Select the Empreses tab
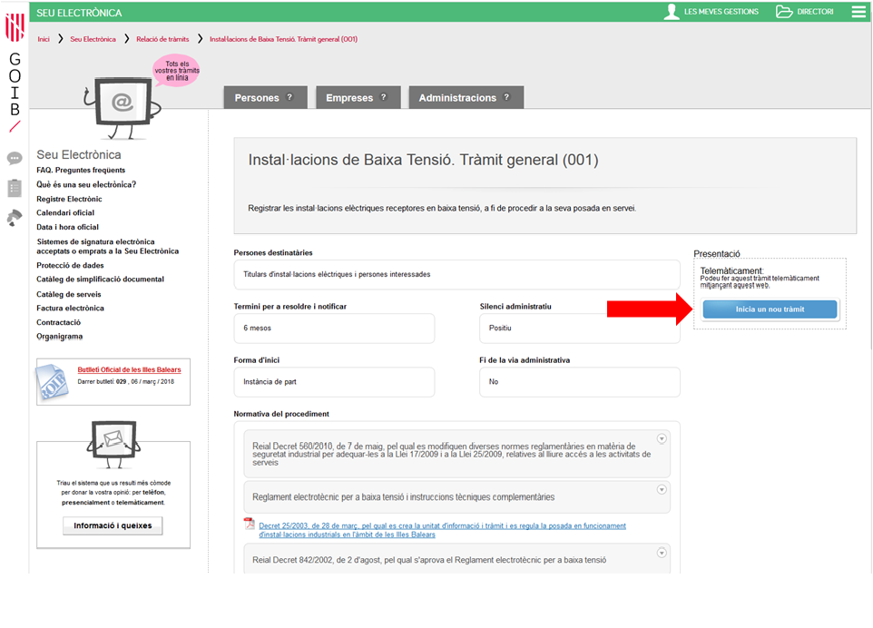This screenshot has height=628, width=873. (357, 98)
